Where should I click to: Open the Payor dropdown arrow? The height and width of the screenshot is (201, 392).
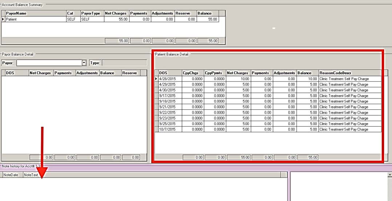[x=84, y=63]
